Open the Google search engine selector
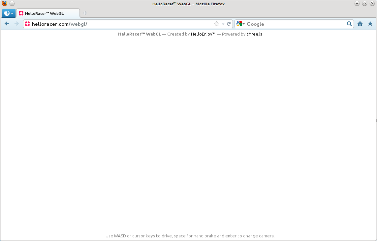The height and width of the screenshot is (241, 377). (x=240, y=24)
